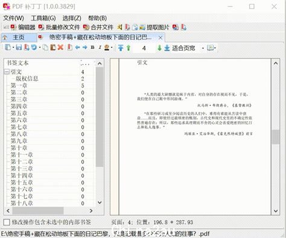
Task: Toggle bold bookmark formatting
Action: pos(92,48)
